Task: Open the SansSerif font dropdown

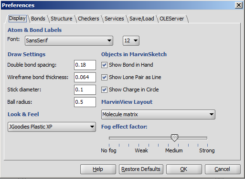Action: point(69,40)
